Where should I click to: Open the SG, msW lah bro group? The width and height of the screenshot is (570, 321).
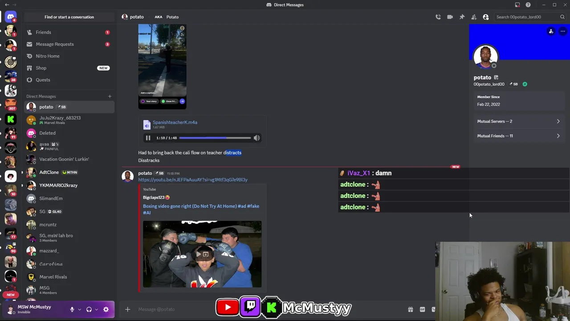pos(69,238)
